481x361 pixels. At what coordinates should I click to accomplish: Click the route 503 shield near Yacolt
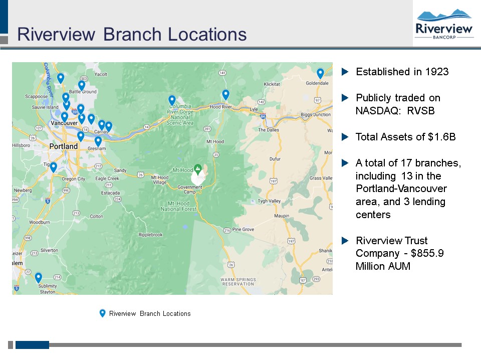click(84, 79)
